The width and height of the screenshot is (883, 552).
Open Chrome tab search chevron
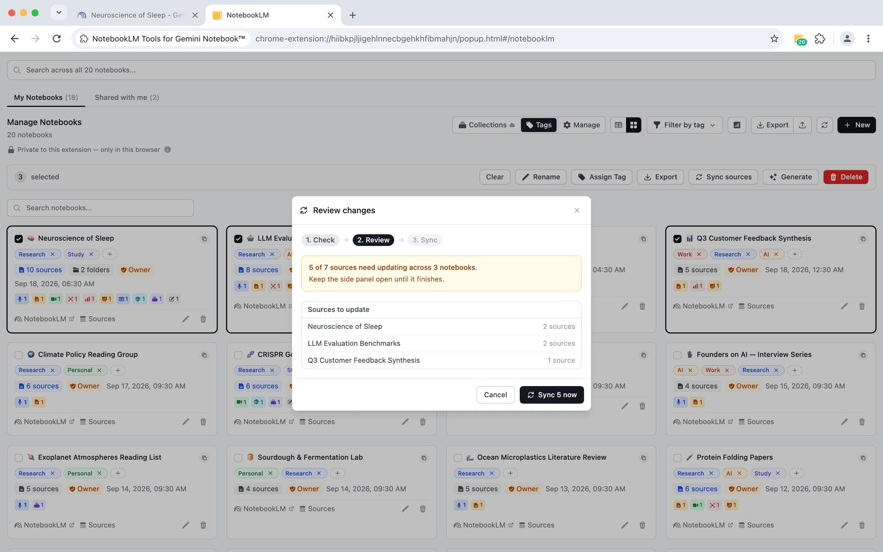pos(59,12)
